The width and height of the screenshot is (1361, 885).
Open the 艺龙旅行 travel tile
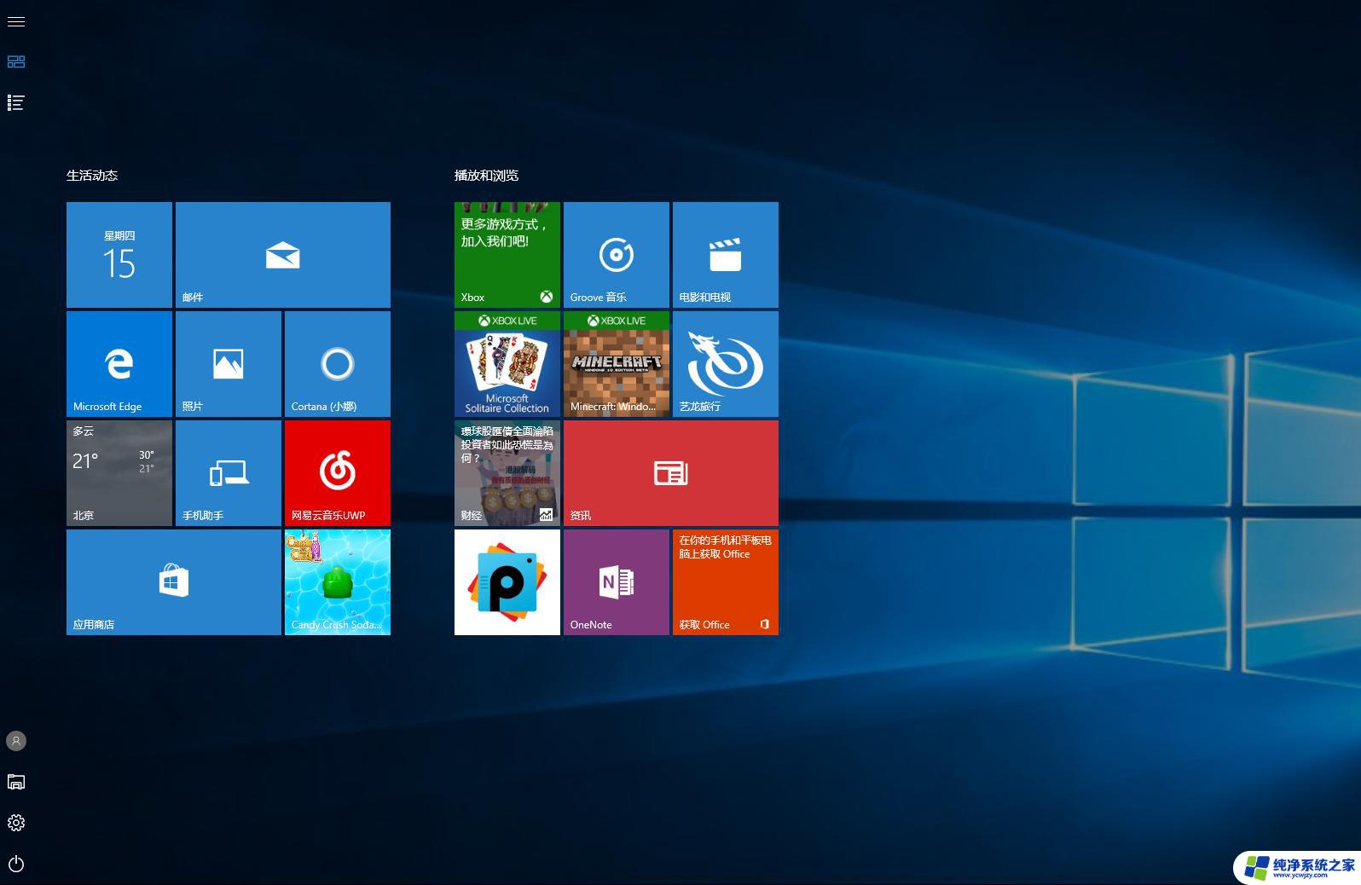[x=726, y=364]
